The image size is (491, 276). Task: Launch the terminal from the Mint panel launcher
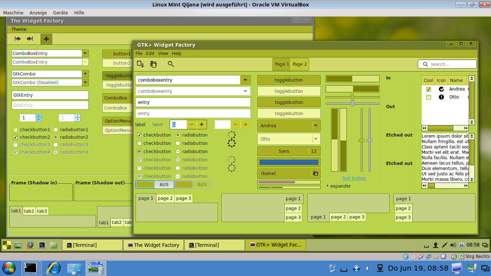42,245
